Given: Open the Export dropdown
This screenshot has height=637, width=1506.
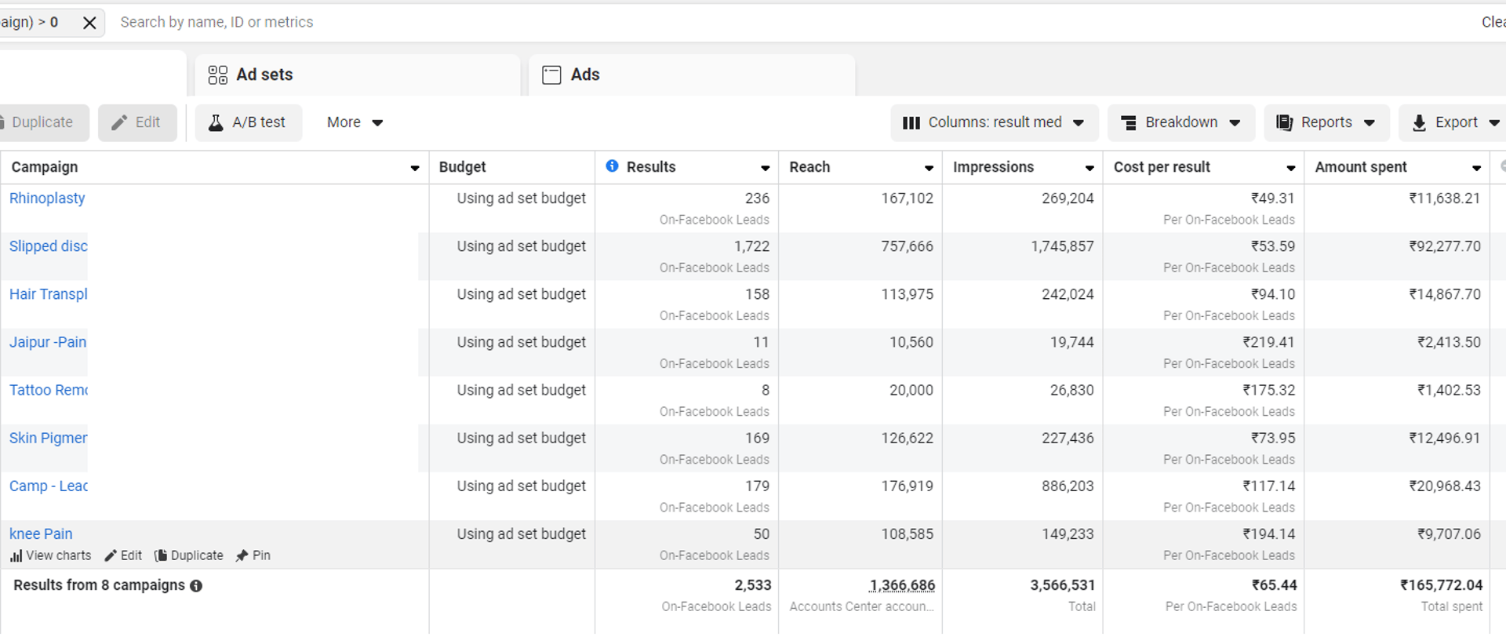Looking at the screenshot, I should [1455, 122].
